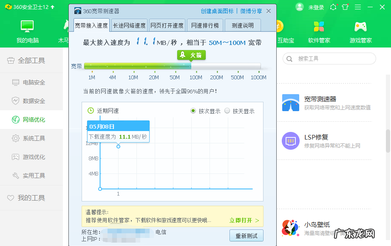The width and height of the screenshot is (391, 246).
Task: Open the main menu hamburger icon
Action: (358, 7)
